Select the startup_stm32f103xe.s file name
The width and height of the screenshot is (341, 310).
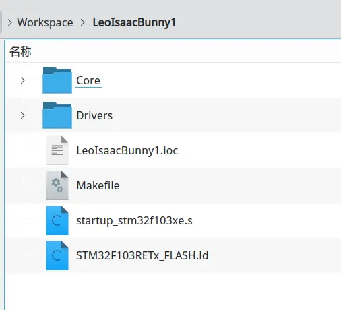click(134, 220)
